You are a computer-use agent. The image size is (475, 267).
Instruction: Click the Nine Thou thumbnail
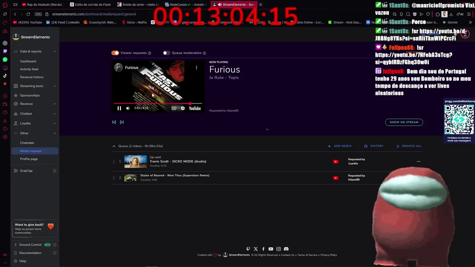[x=131, y=178]
